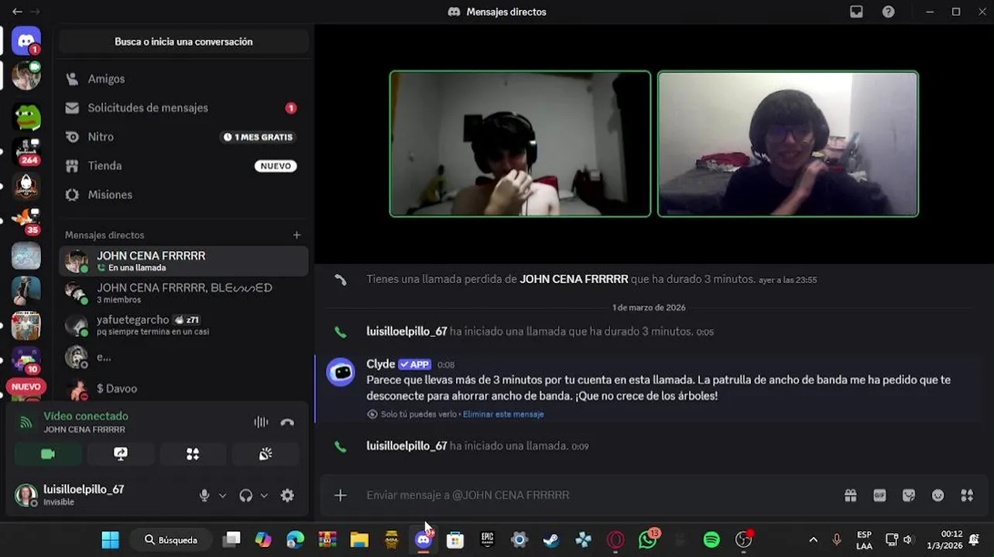Open the Help question mark icon
The width and height of the screenshot is (994, 557).
point(889,12)
